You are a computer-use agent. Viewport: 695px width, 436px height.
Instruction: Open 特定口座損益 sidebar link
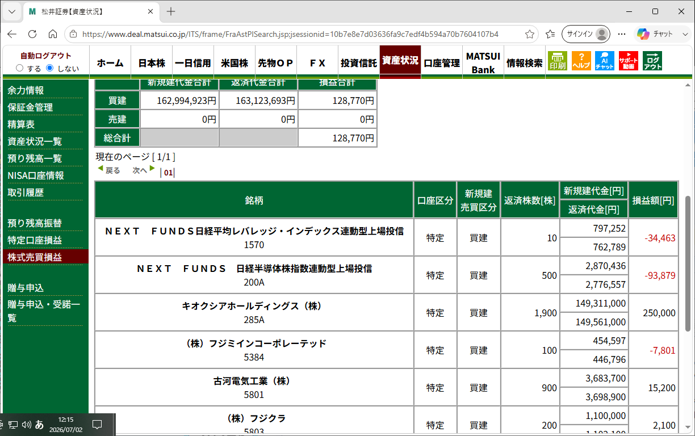(35, 240)
